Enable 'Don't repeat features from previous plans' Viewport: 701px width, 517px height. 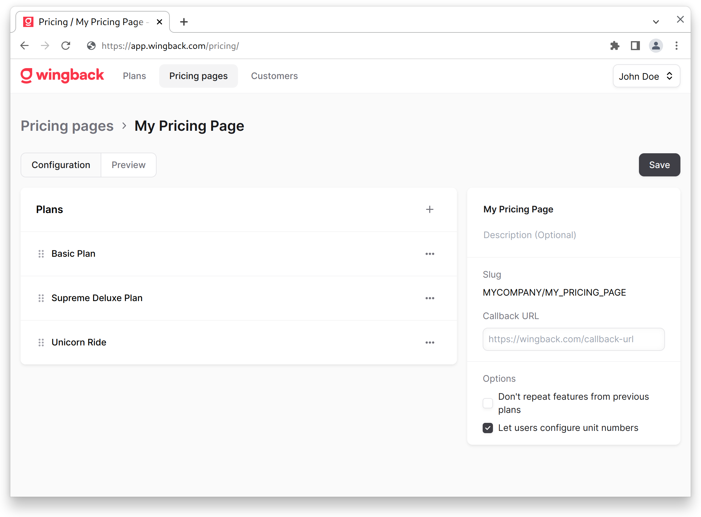[x=487, y=403]
